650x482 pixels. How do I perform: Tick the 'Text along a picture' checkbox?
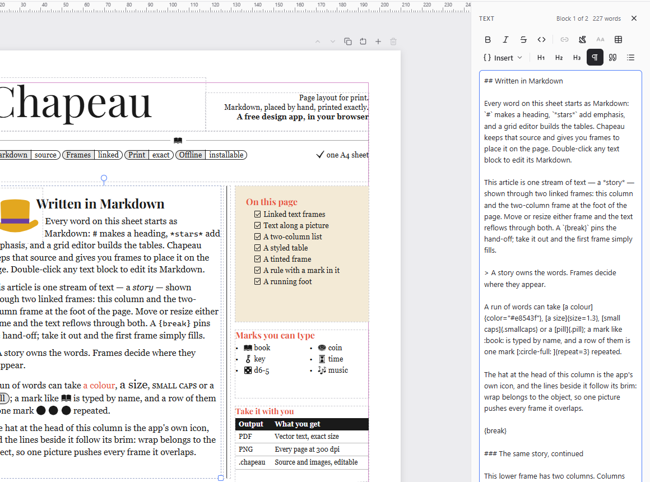(257, 225)
